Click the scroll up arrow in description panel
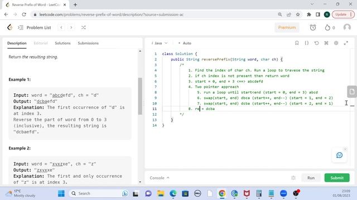Viewport: 357px width, 200px height. [x=140, y=51]
